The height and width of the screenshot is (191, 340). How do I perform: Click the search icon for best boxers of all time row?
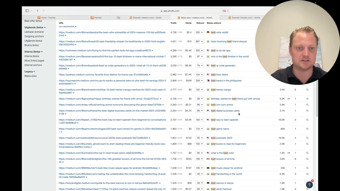(x=307, y=159)
